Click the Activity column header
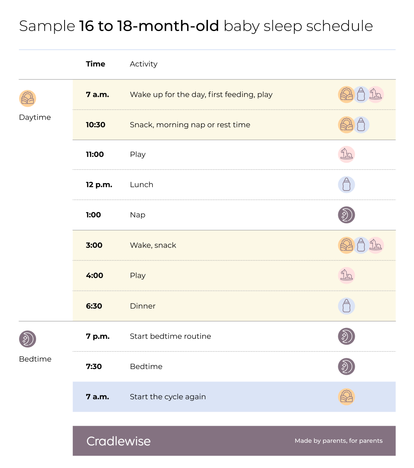414x468 pixels. click(x=144, y=64)
